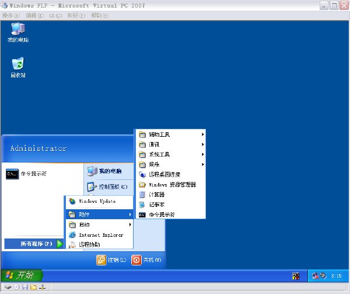This screenshot has height=294, width=350.
Task: Open Windows 资源管理器
Action: click(171, 185)
